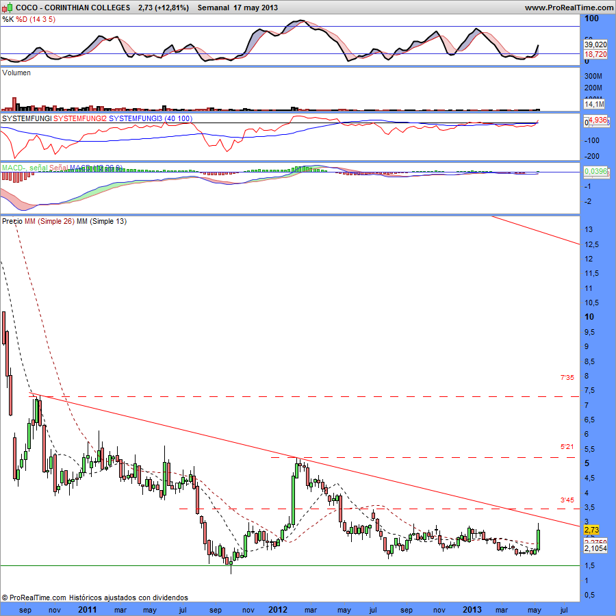Click the 'MM (Simple 13)' moving average label

click(x=102, y=221)
